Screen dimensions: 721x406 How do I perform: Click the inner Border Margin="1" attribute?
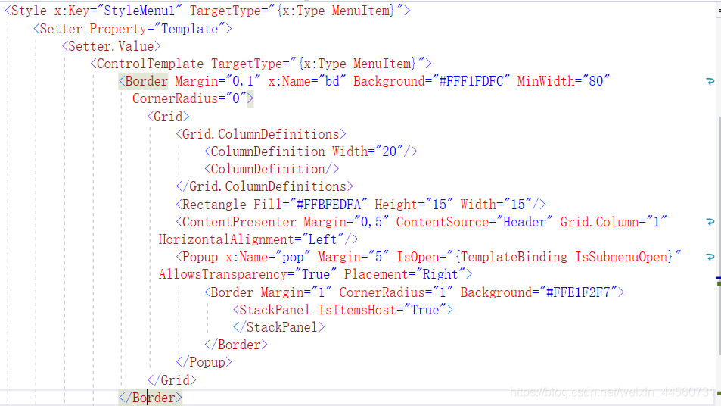click(296, 293)
